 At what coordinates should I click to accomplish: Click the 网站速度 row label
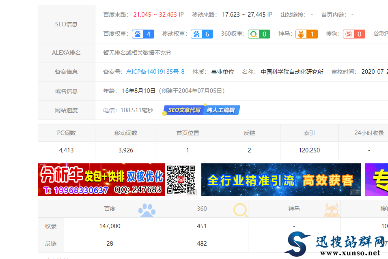(66, 110)
